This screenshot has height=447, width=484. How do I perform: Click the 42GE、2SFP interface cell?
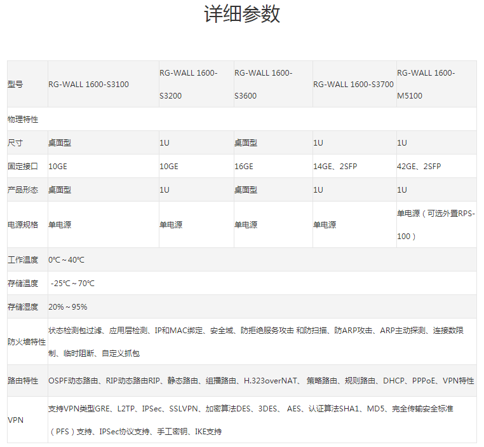pyautogui.click(x=419, y=167)
